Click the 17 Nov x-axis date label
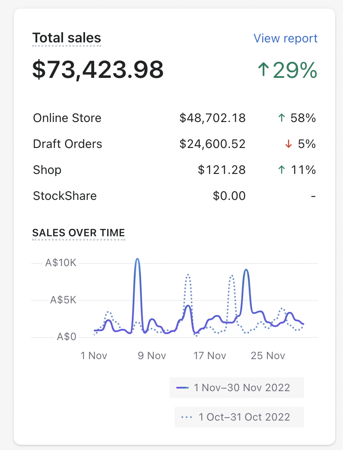343x450 pixels. click(x=210, y=356)
